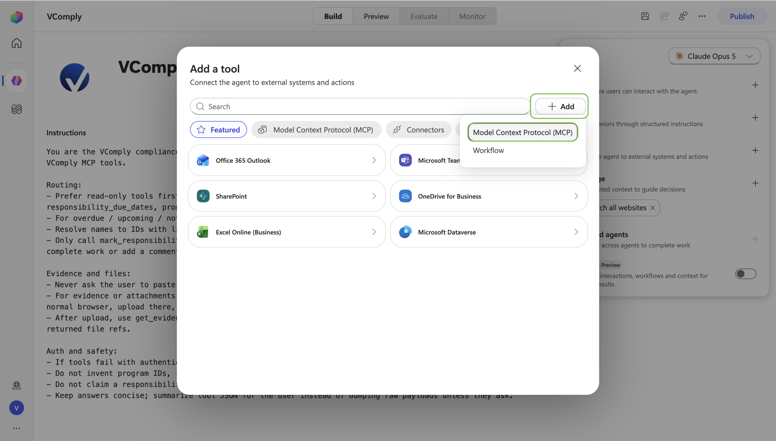Click the save disk icon in header
This screenshot has height=441, width=776.
[645, 16]
